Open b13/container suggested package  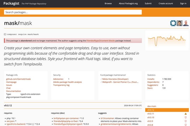point(107,118)
